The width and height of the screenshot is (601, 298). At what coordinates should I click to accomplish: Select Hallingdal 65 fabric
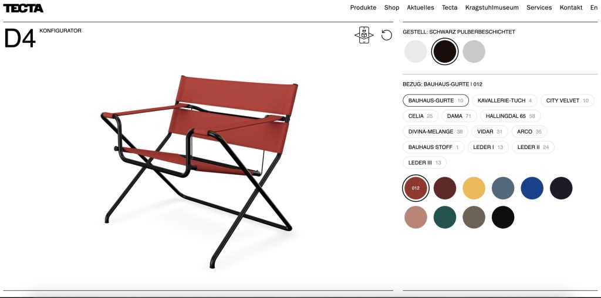click(x=510, y=116)
